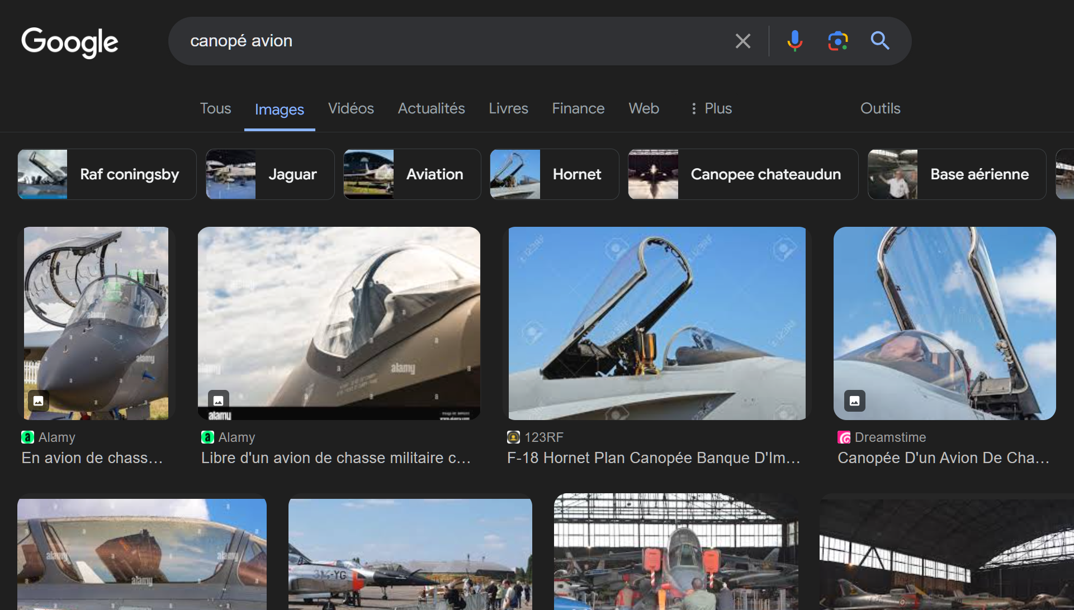Open F-18 Hornet Plan Canopée link
Screen dimensions: 1074x610
[x=653, y=458]
